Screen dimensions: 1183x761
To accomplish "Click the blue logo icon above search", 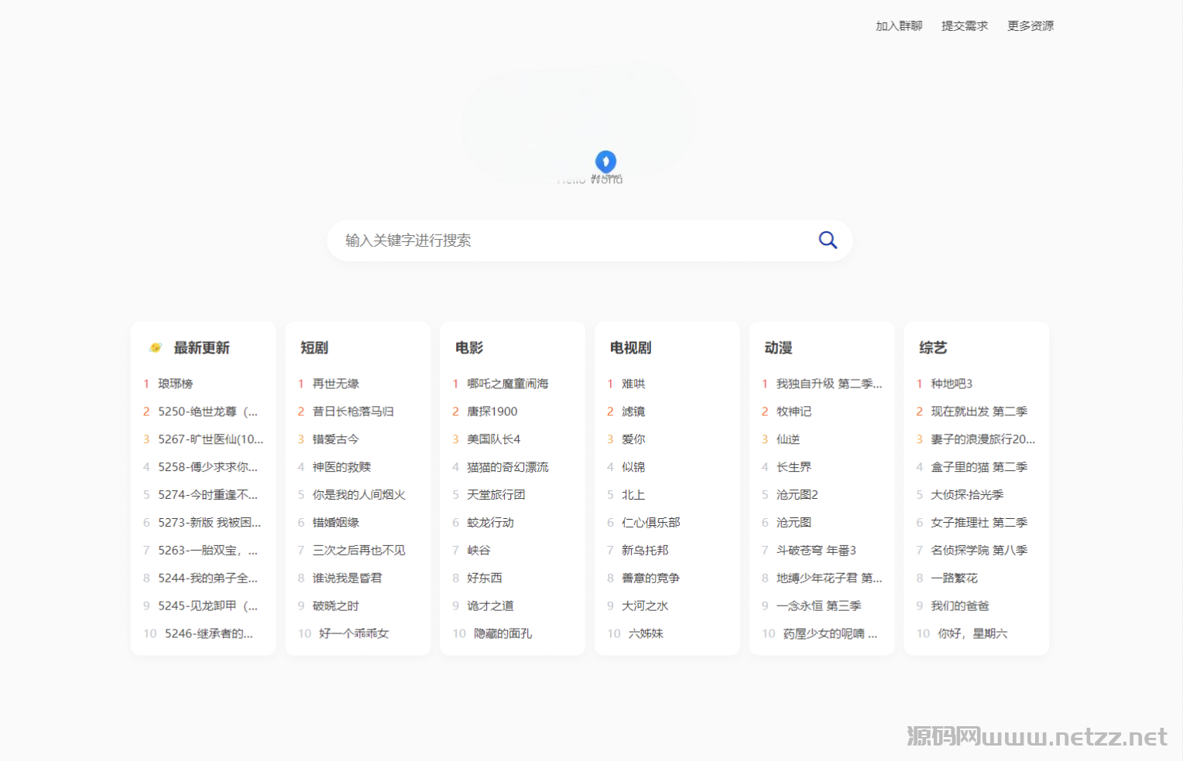I will tap(605, 162).
